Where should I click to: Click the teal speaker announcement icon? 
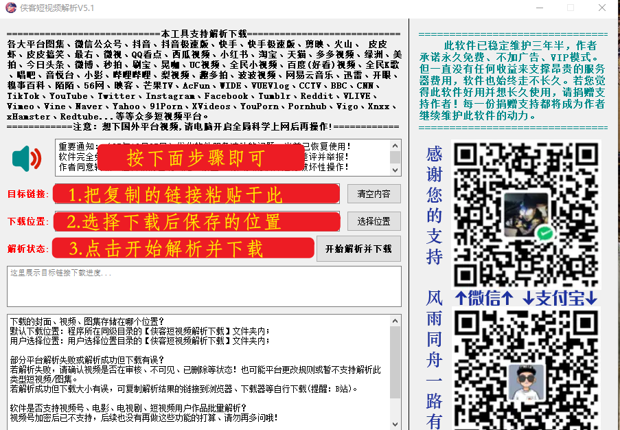pyautogui.click(x=27, y=159)
